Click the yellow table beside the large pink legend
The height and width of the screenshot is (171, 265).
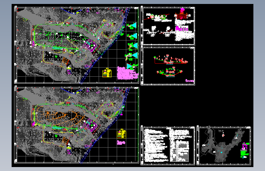(107, 73)
